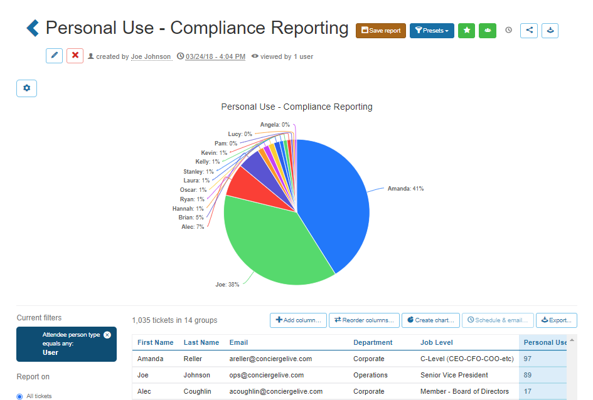This screenshot has width=593, height=400.
Task: Delete the report with the red X
Action: coord(75,56)
